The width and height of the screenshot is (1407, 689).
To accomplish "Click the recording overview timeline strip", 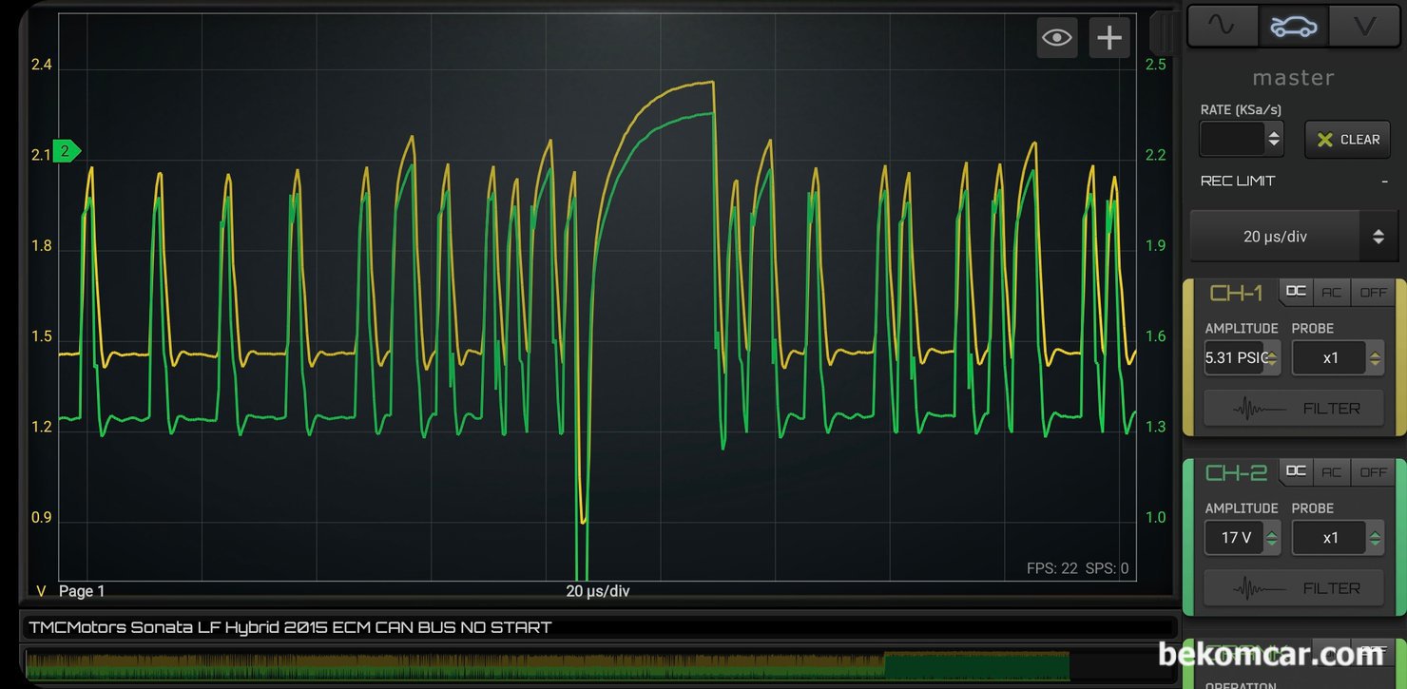I will click(x=548, y=666).
